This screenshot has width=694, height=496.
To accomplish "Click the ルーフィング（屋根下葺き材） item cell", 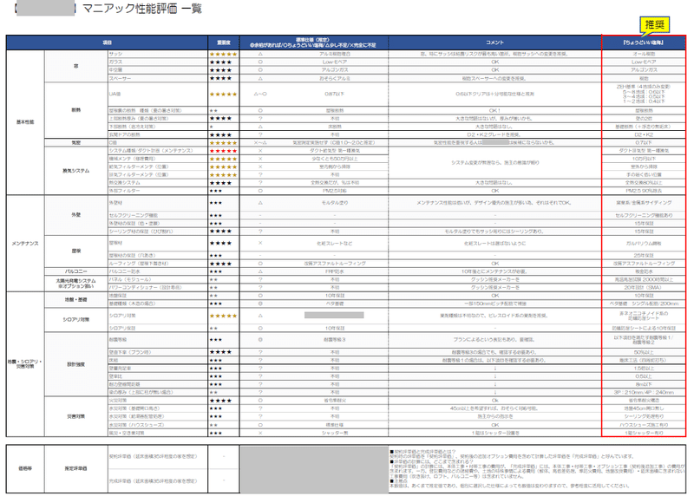I will pyautogui.click(x=158, y=264).
